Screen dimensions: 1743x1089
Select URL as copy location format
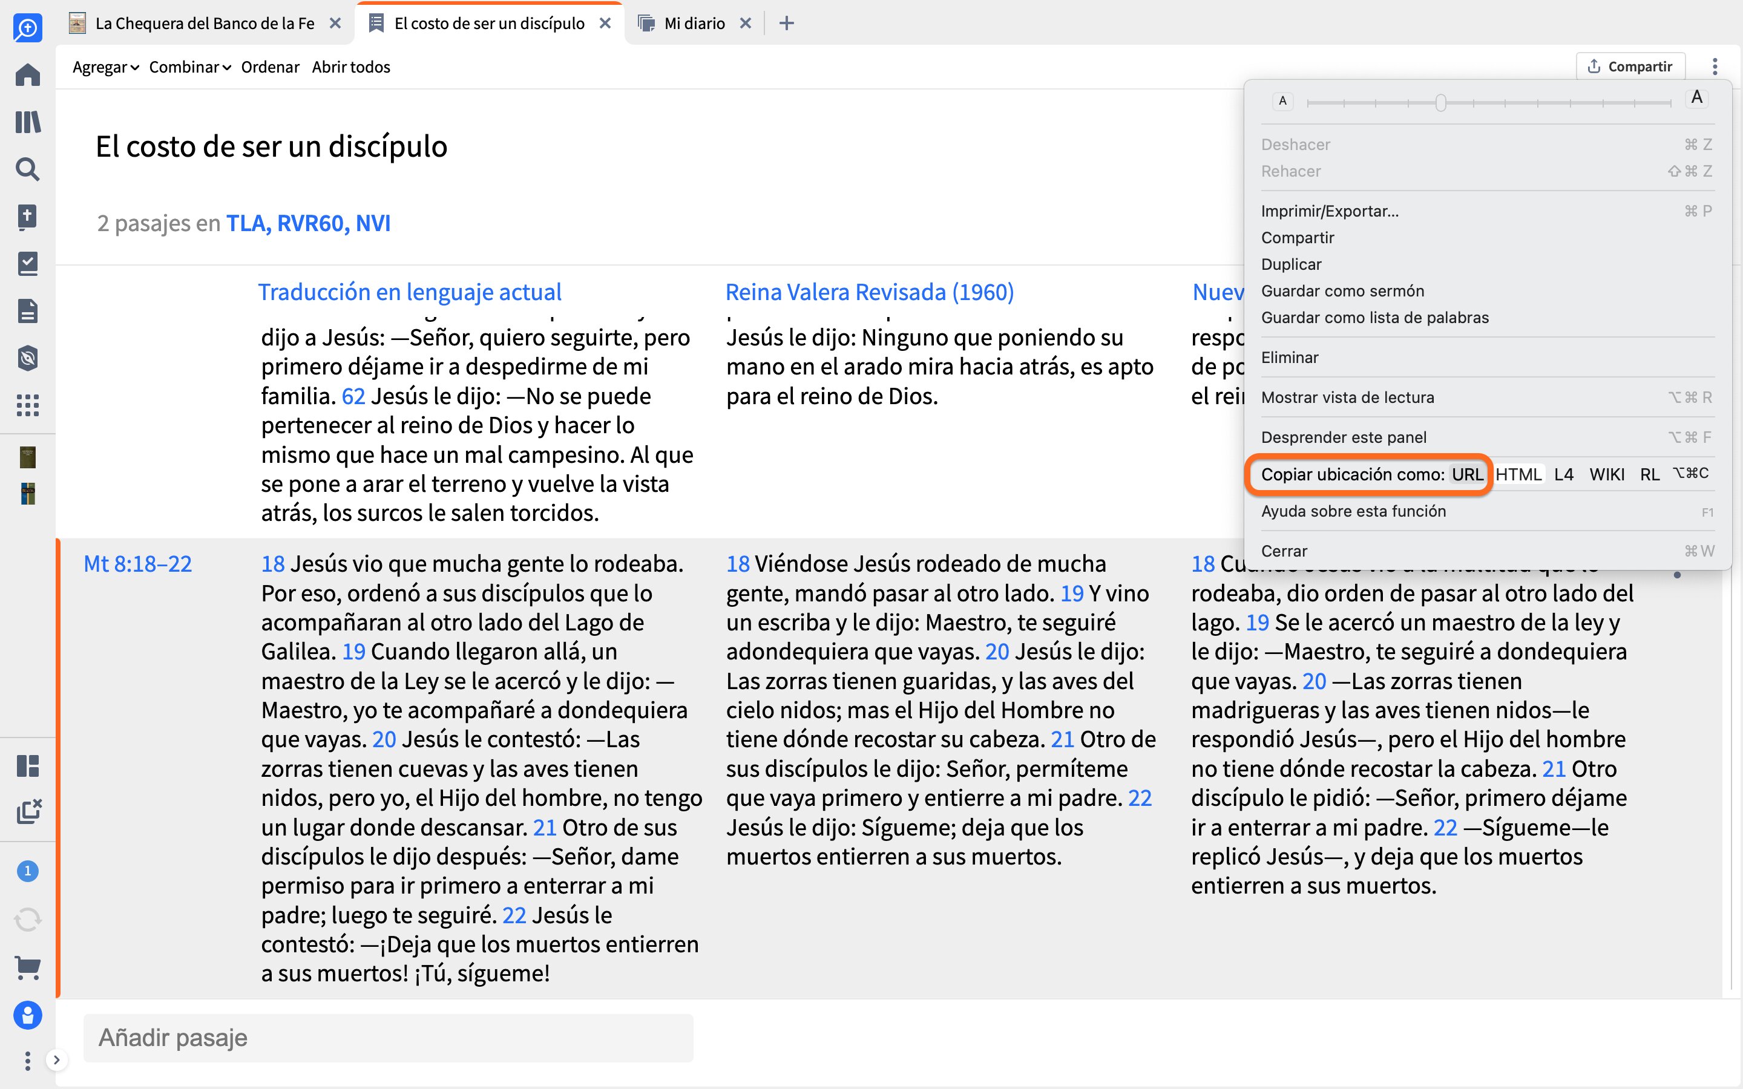[x=1467, y=474]
